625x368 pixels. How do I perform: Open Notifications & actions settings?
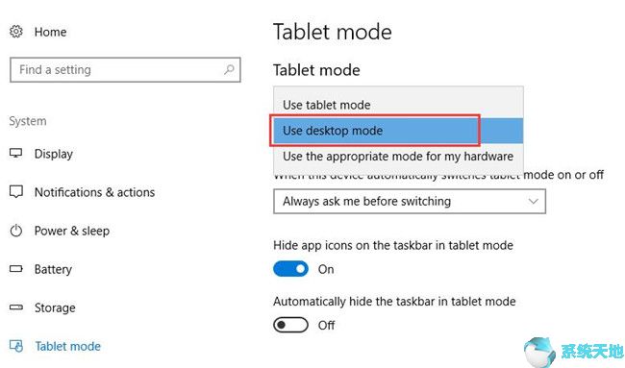pyautogui.click(x=94, y=192)
